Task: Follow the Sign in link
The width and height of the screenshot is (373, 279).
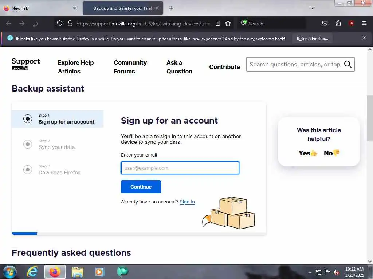Action: point(187,202)
